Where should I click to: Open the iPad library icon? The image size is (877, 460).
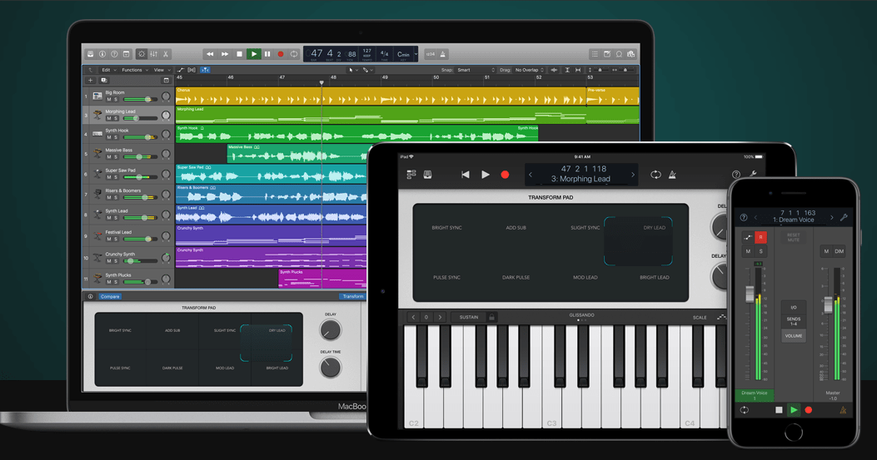[x=427, y=175]
